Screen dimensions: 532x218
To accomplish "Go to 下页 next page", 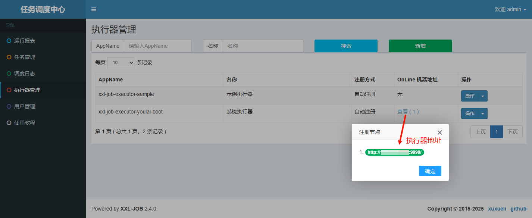I will (x=513, y=132).
